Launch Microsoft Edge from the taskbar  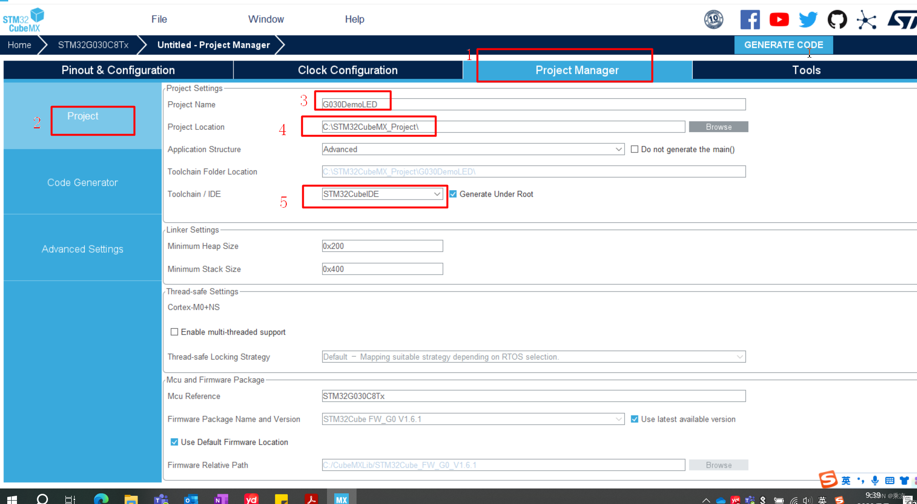pyautogui.click(x=101, y=499)
